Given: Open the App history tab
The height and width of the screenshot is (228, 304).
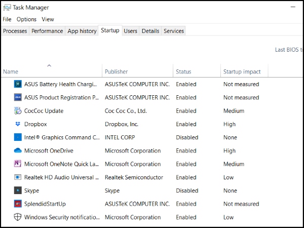Looking at the screenshot, I should (x=82, y=31).
